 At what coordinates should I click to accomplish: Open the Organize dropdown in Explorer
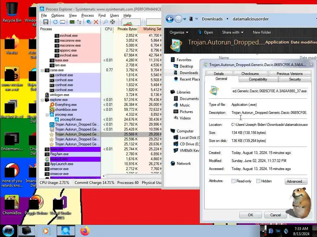tap(179, 32)
